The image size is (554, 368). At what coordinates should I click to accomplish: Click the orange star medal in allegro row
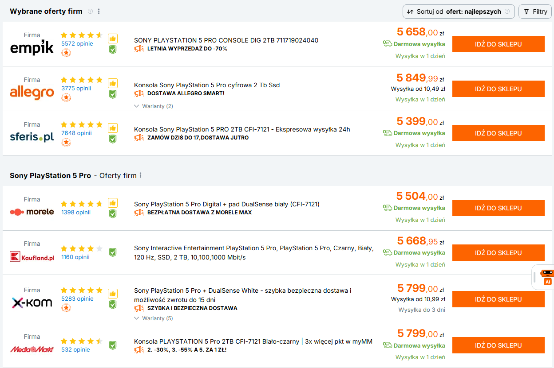pyautogui.click(x=66, y=97)
